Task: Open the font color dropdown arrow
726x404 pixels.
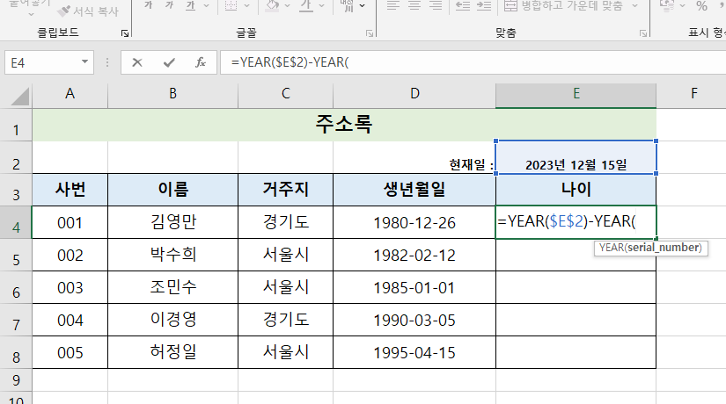Action: coord(322,5)
